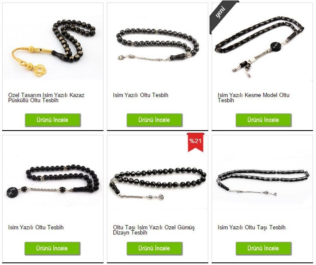Click Ürünü İncele for the Kazaz Püsküllü Oltu Tesbih
The width and height of the screenshot is (316, 265).
coord(53,120)
